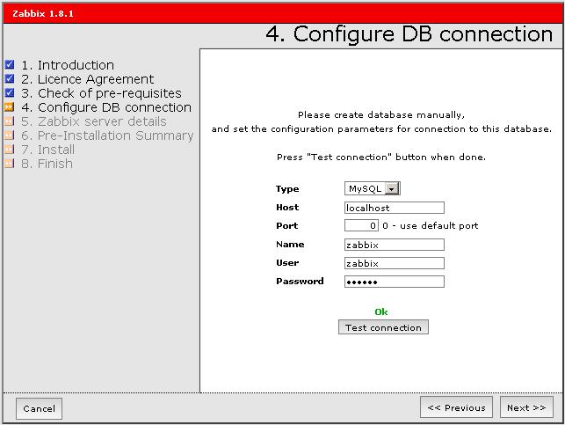
Task: Click the Introduction step checkmark icon
Action: (x=9, y=65)
